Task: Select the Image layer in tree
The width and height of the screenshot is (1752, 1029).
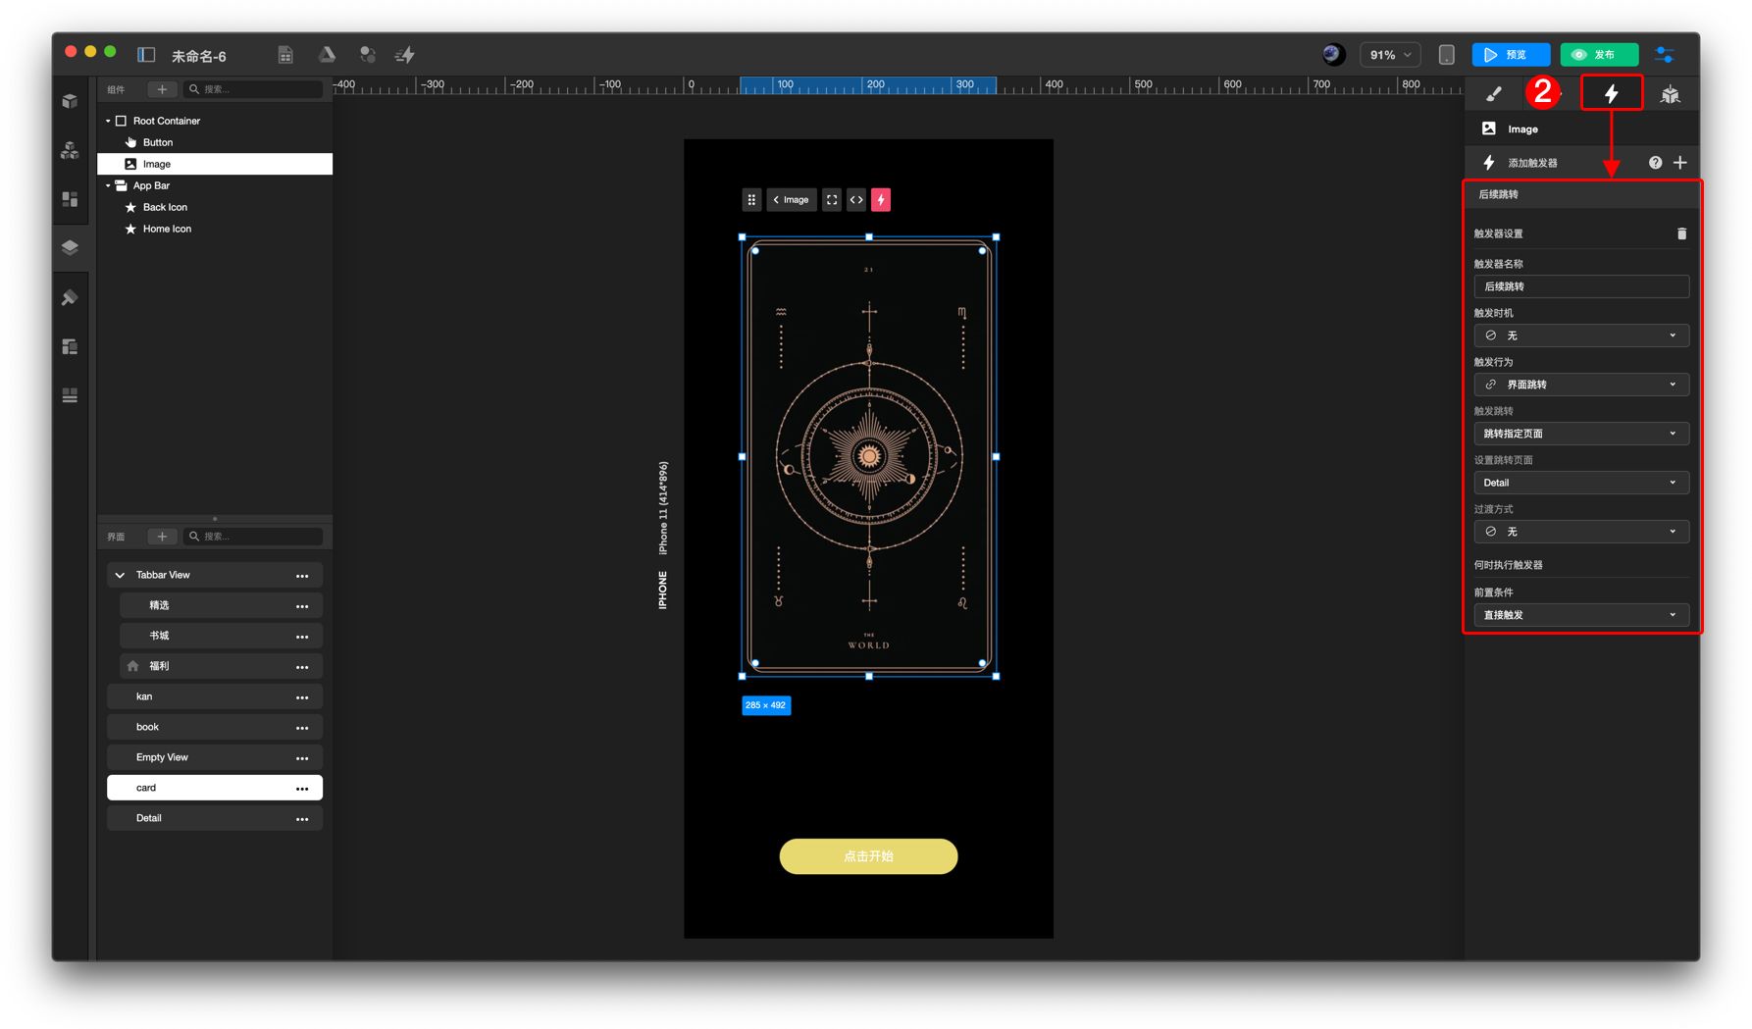Action: point(215,164)
